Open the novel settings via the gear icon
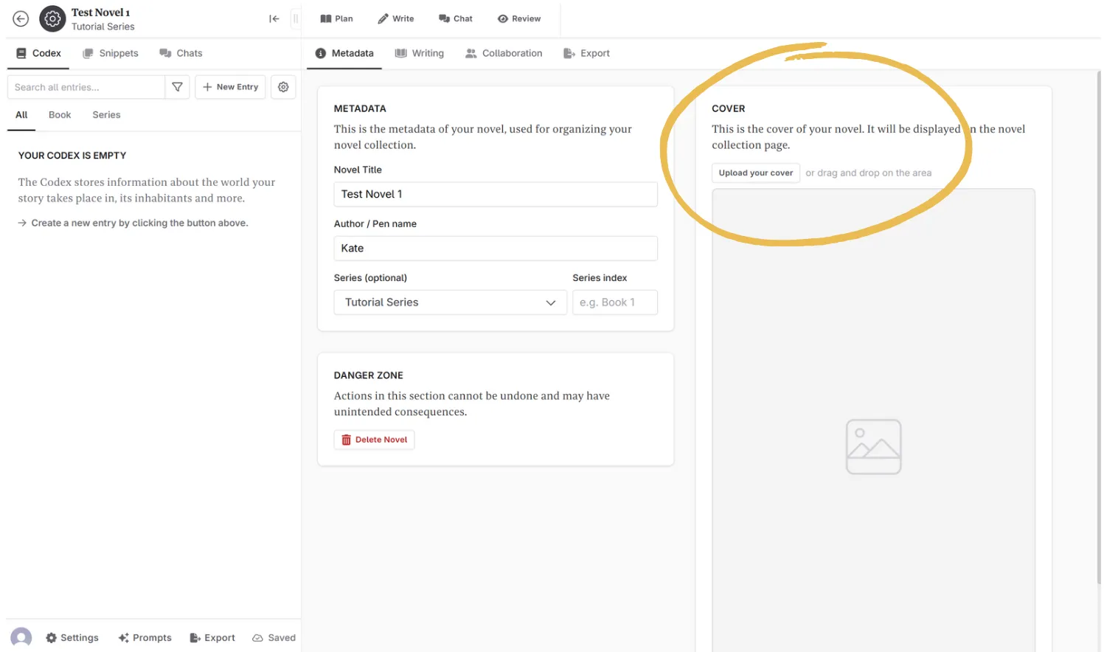This screenshot has width=1104, height=652. 52,18
